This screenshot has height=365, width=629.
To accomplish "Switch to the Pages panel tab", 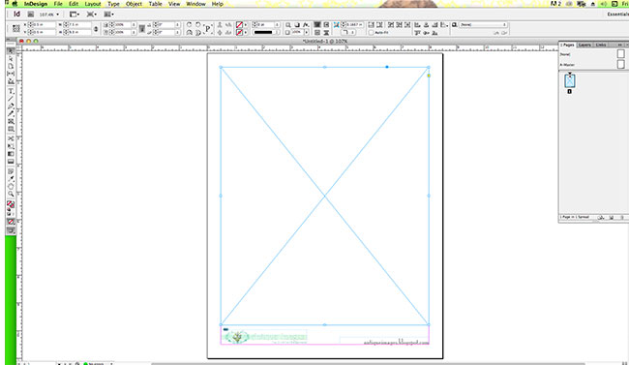I will pyautogui.click(x=568, y=45).
